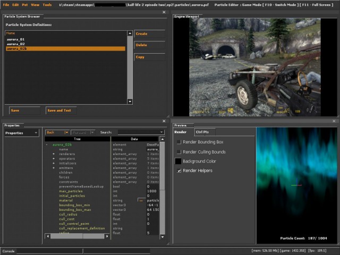340x255 pixels.
Task: Collapse the aurora_02b tree node
Action: click(47, 144)
